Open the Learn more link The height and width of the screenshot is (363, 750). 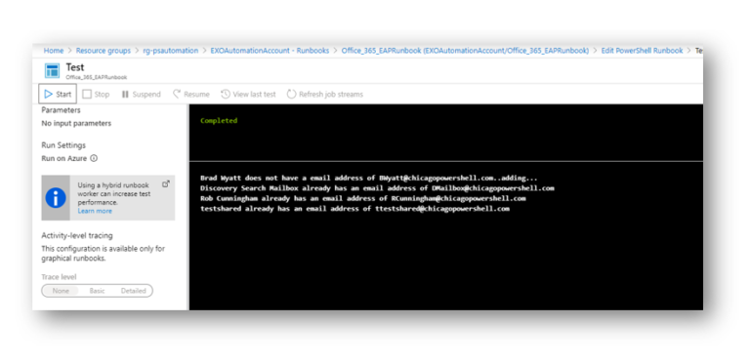(x=95, y=211)
